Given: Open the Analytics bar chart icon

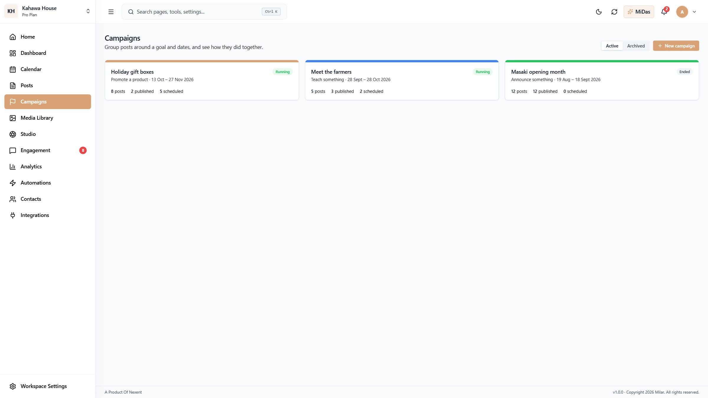Looking at the screenshot, I should pyautogui.click(x=12, y=167).
